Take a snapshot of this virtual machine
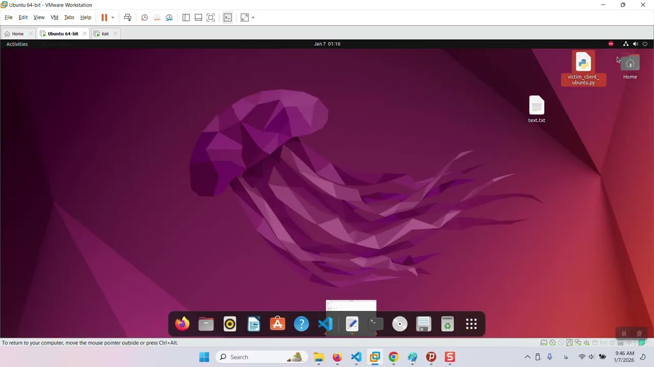The width and height of the screenshot is (654, 367). [145, 17]
